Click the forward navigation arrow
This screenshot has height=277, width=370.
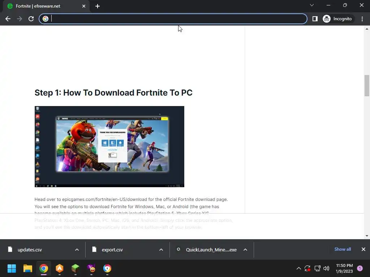pyautogui.click(x=20, y=19)
